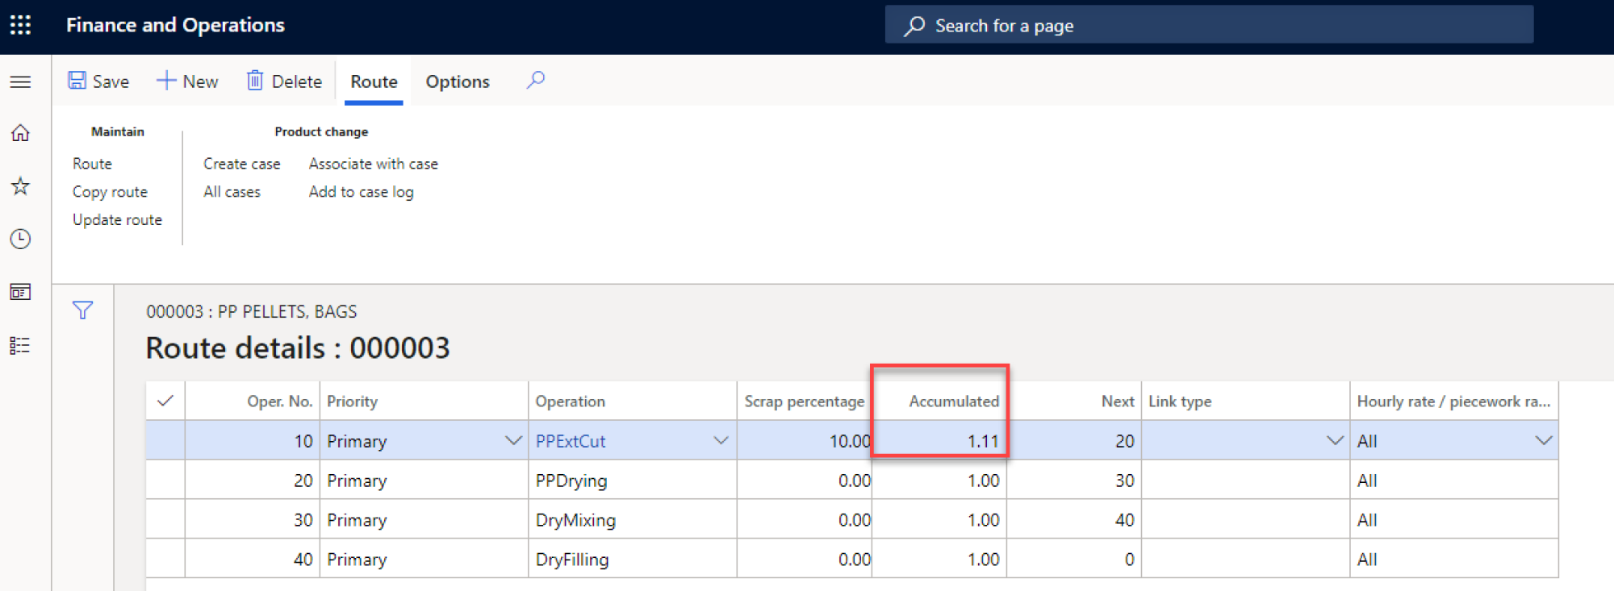Click the Scrap percentage column header
Image resolution: width=1614 pixels, height=591 pixels.
pos(804,401)
